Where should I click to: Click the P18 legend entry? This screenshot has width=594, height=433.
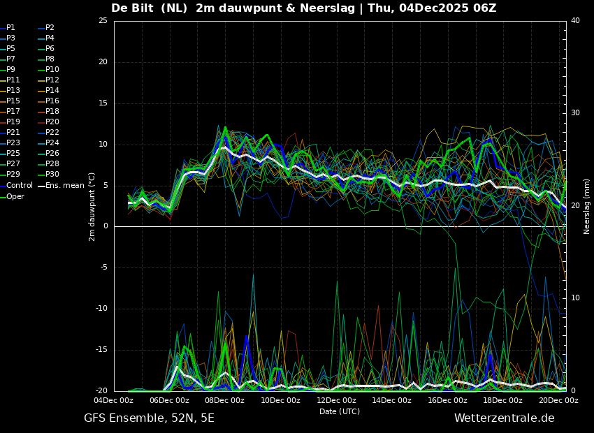[x=48, y=111]
